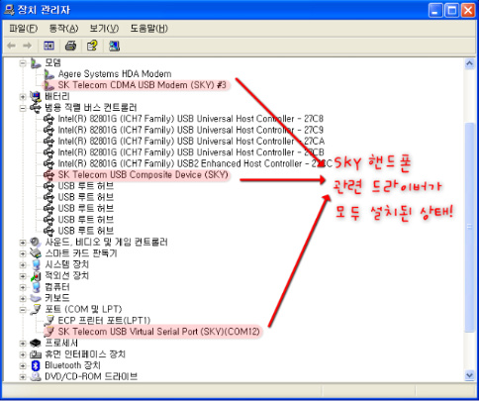This screenshot has width=479, height=401.
Task: Toggle the console tree view toolbar icon
Action: pos(49,46)
